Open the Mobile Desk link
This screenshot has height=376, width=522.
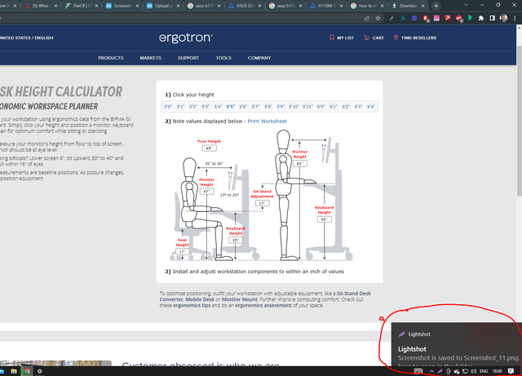click(200, 299)
